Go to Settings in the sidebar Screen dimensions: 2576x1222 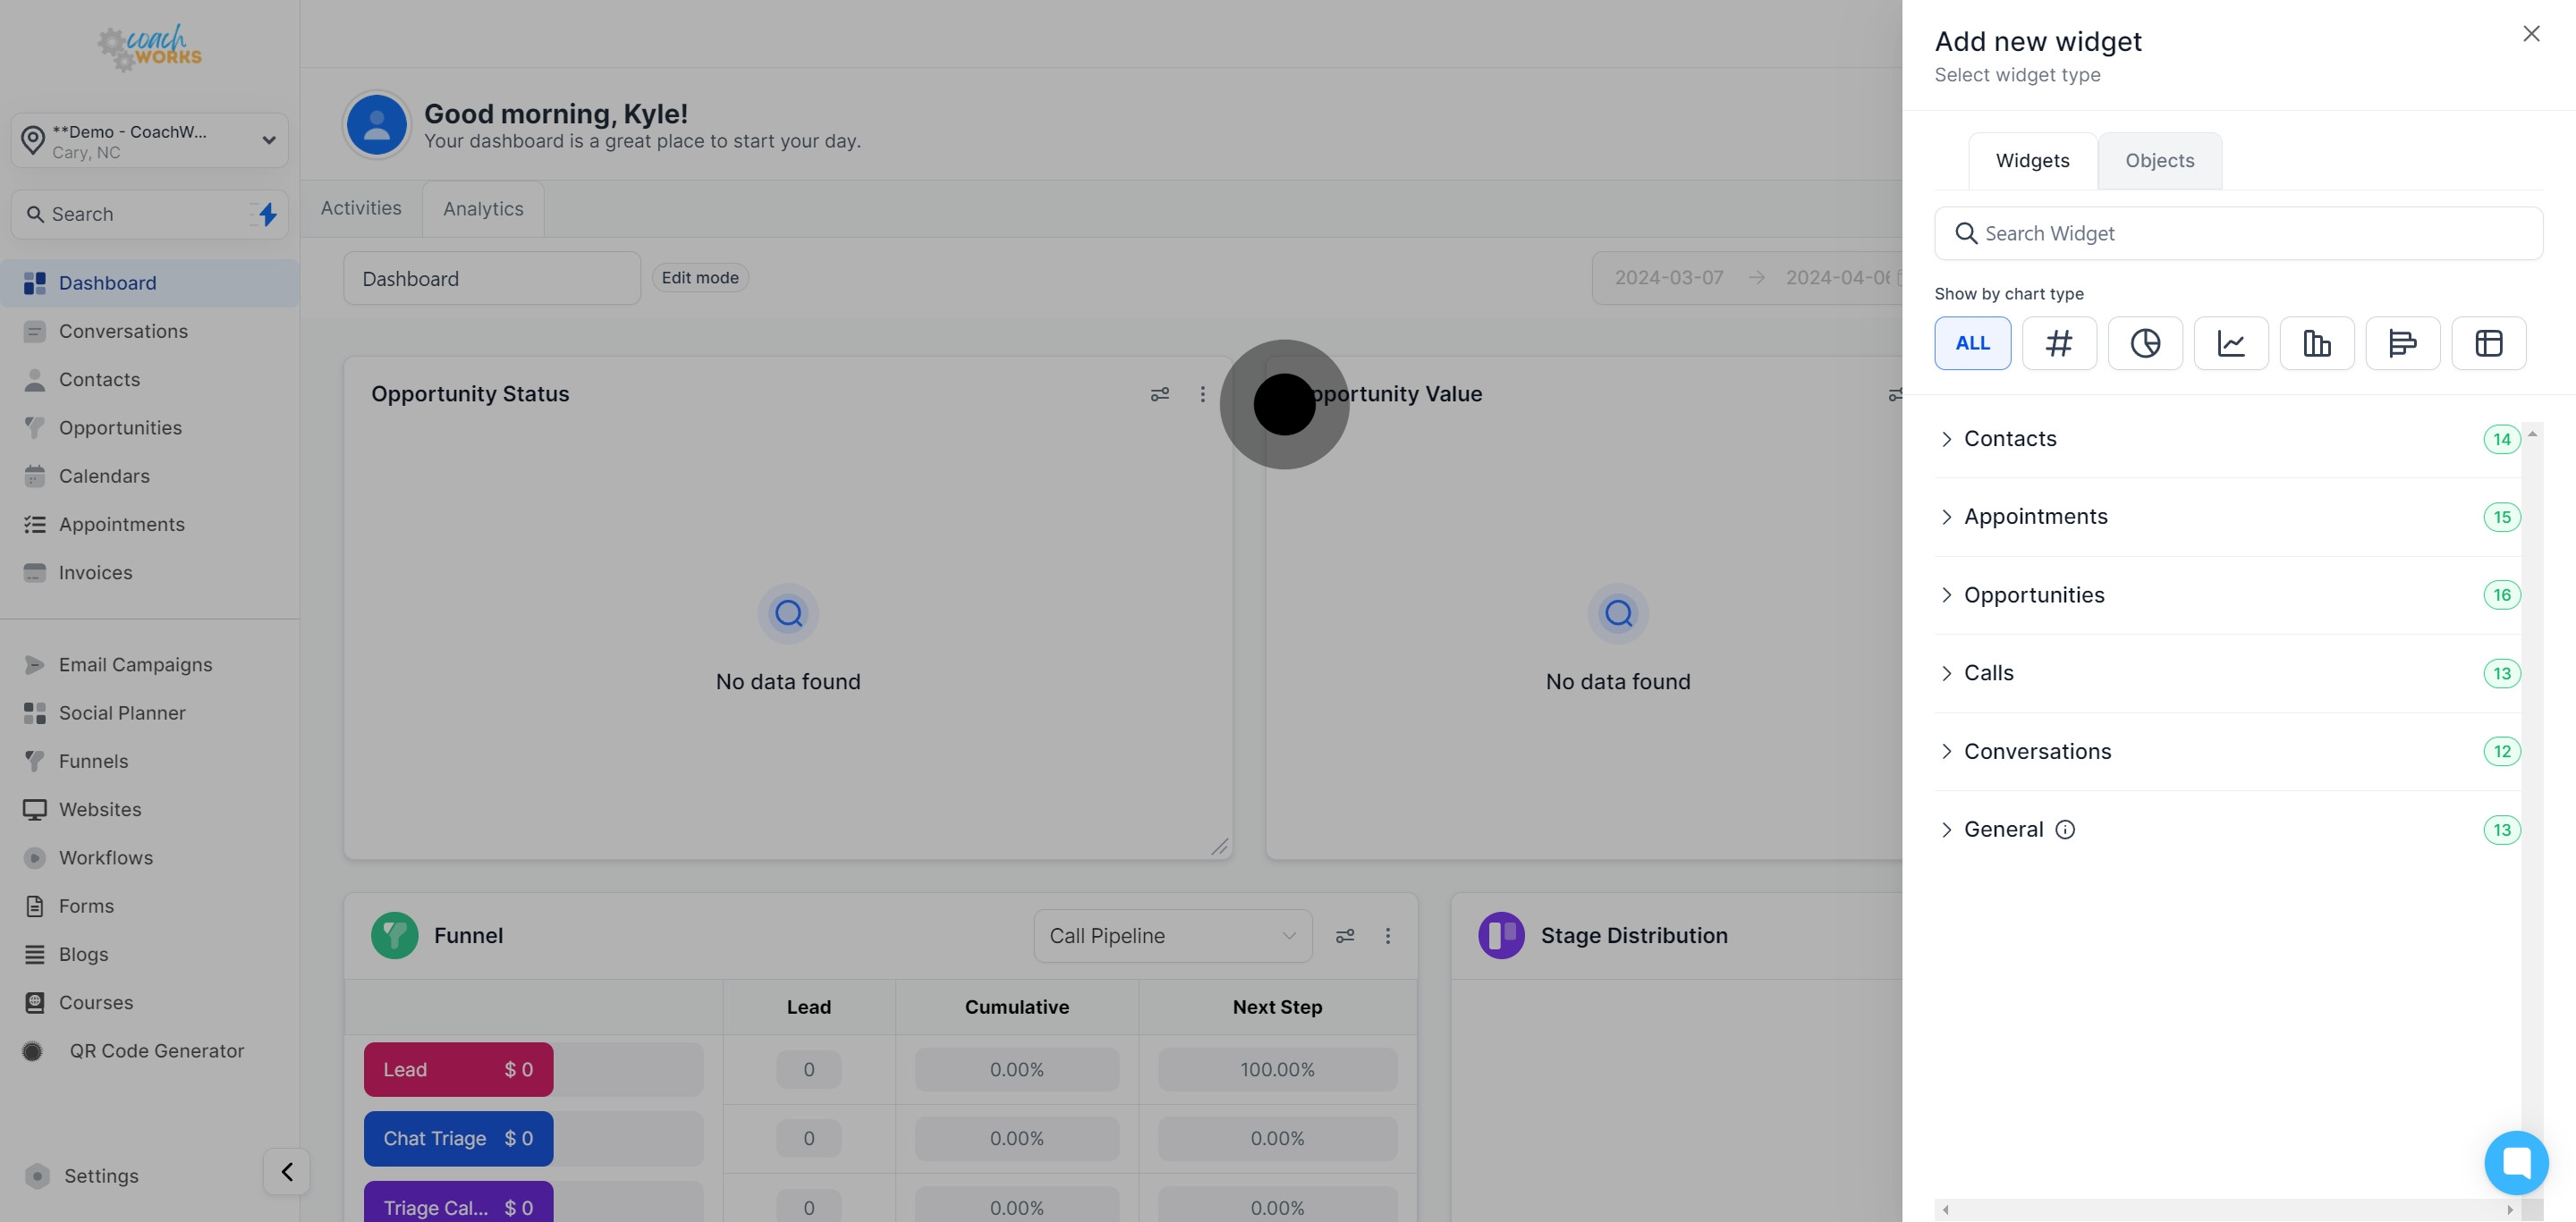(x=101, y=1175)
